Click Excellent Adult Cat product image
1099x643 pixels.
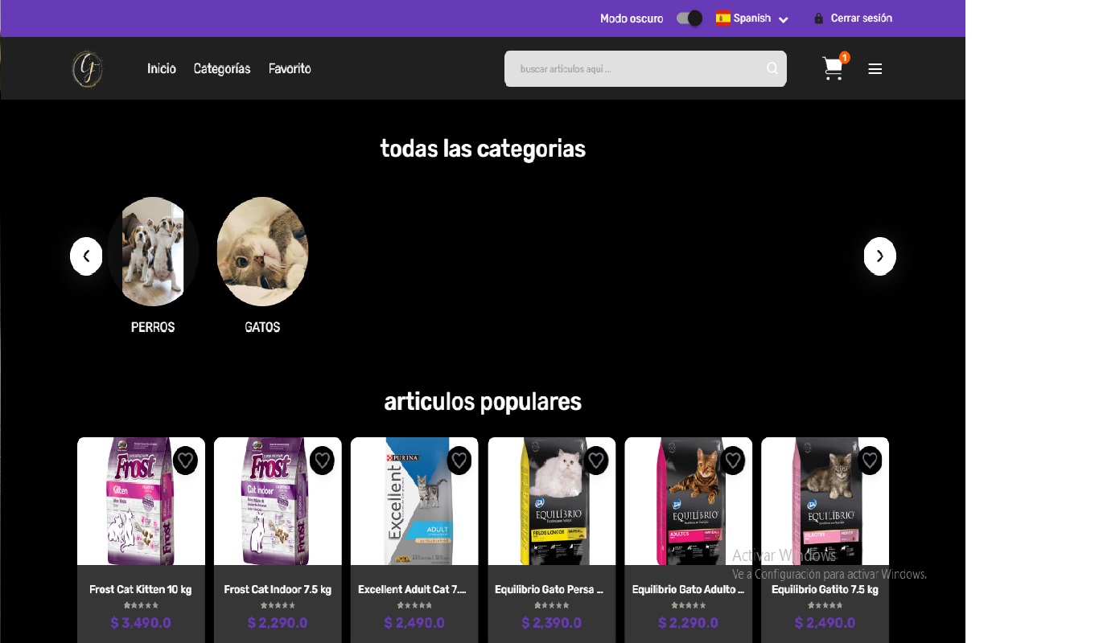click(414, 502)
